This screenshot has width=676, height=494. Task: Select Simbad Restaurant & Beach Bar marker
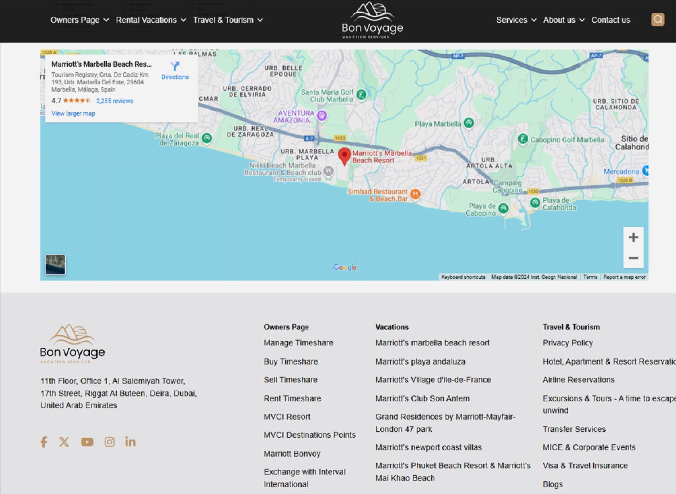pyautogui.click(x=415, y=194)
